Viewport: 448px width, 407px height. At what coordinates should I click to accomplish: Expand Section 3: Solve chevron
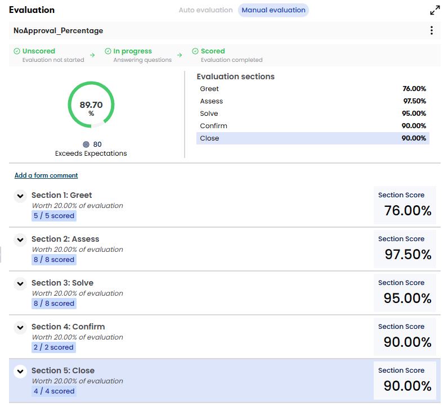coord(20,284)
